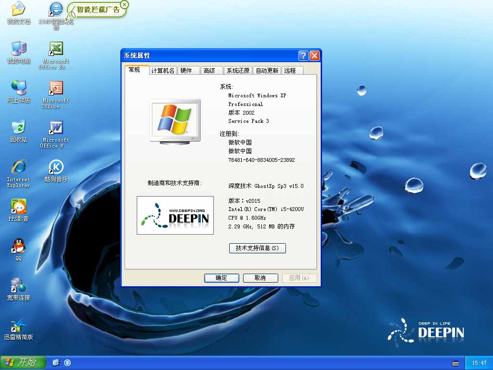Click the text Intel(R) Core(TM) i5-4200U
Screen dimensions: 493x370
click(266, 209)
